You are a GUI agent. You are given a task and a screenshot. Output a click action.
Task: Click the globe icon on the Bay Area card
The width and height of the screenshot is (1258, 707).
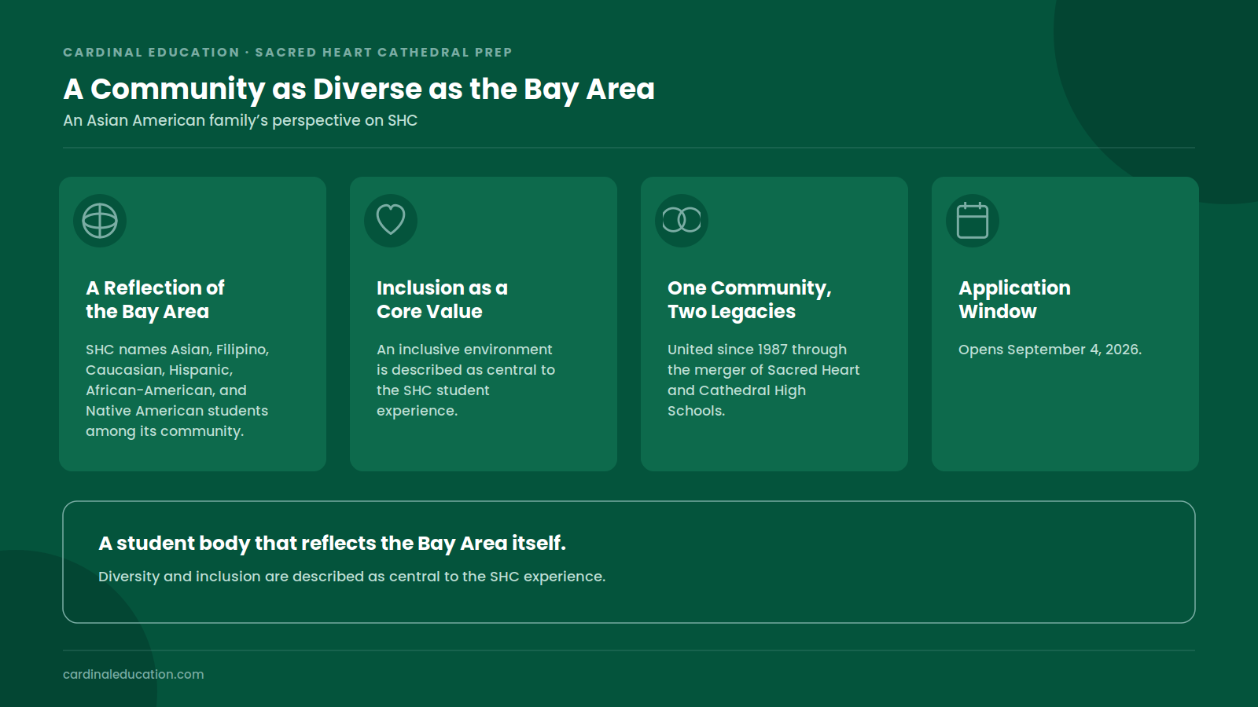tap(100, 221)
